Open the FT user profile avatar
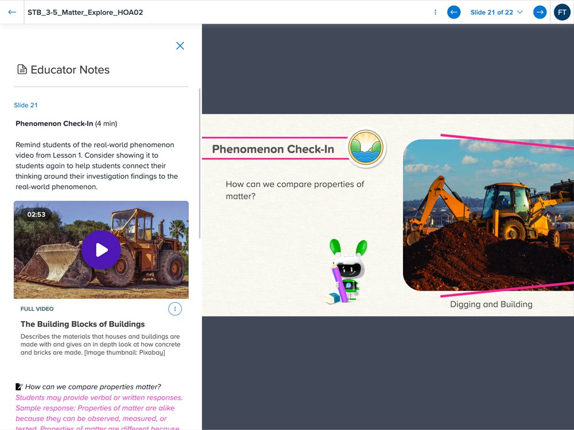The height and width of the screenshot is (430, 574). [x=561, y=12]
